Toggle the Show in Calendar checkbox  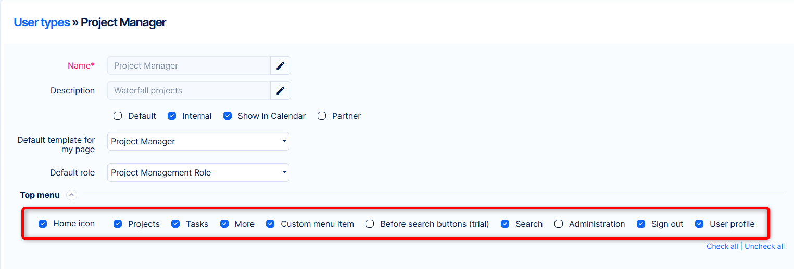tap(228, 116)
